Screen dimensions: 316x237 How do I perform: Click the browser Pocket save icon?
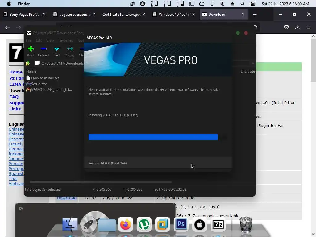coord(286,27)
